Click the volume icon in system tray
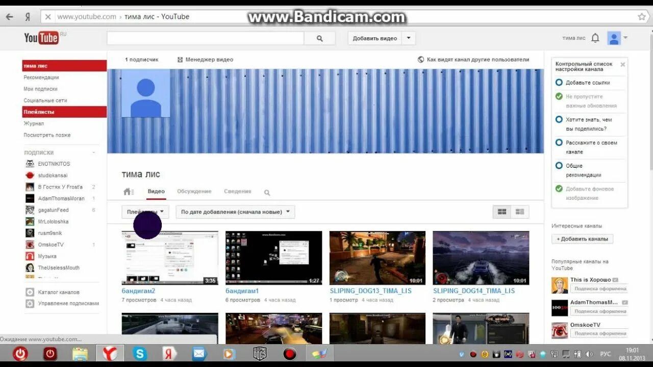The width and height of the screenshot is (653, 367). pos(589,354)
